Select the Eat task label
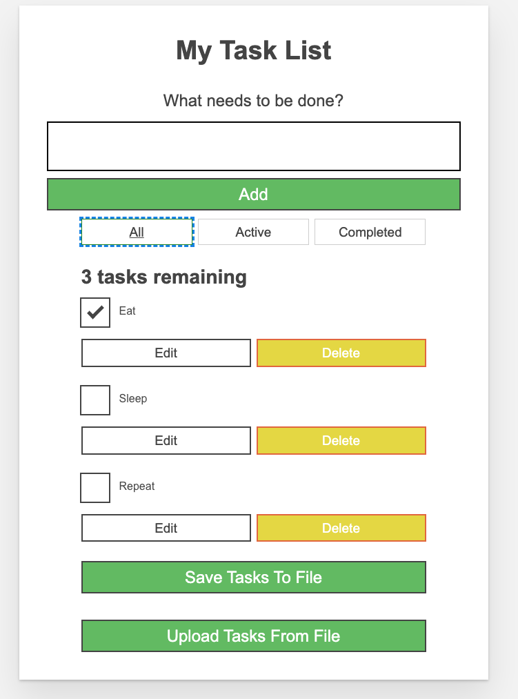518x699 pixels. 127,311
